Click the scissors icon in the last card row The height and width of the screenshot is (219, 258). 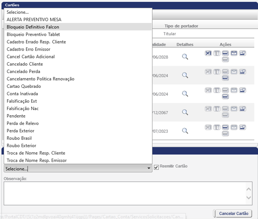208,128
